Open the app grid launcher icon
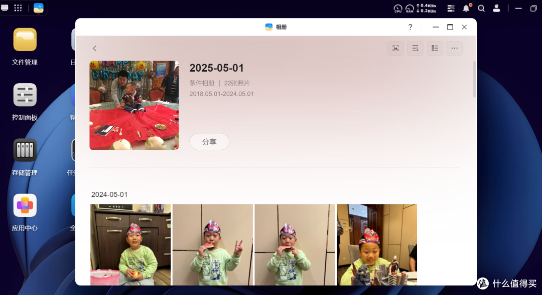Image resolution: width=542 pixels, height=295 pixels. coord(18,8)
